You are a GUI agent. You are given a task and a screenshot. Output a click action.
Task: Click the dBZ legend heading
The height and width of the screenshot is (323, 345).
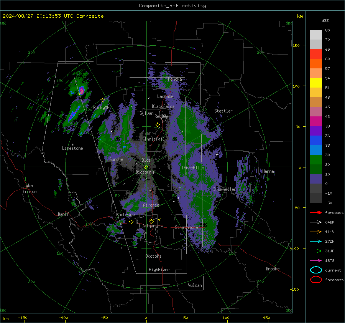[x=325, y=20]
